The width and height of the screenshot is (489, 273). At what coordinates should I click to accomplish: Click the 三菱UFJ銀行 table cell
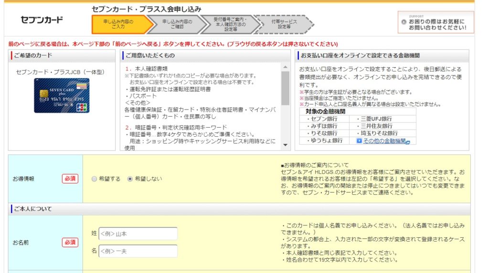383,119
